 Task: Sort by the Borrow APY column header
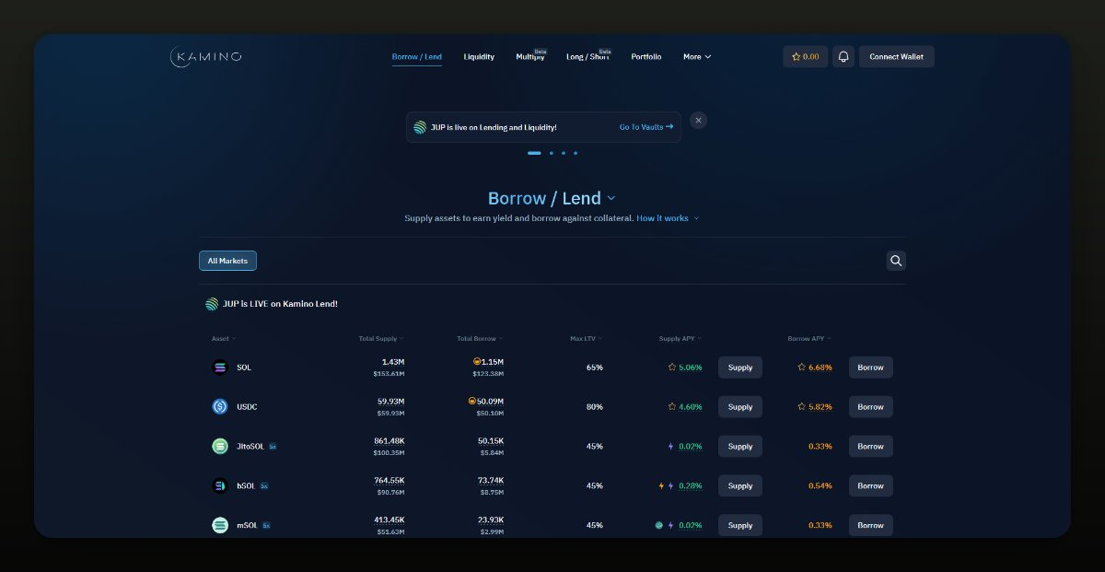[809, 339]
